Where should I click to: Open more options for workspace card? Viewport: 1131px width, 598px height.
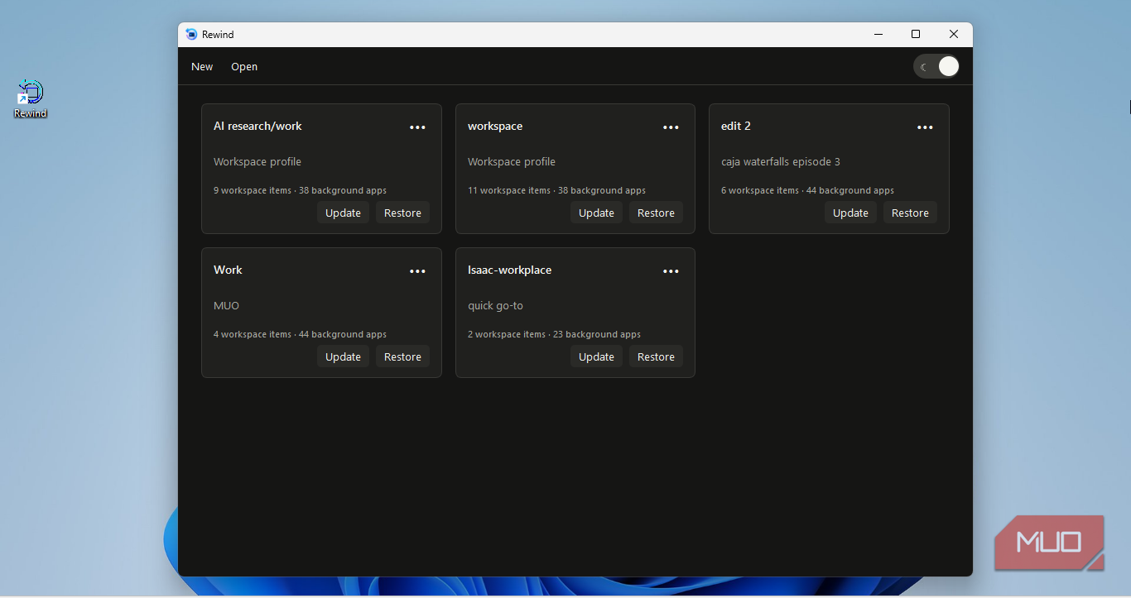point(671,127)
